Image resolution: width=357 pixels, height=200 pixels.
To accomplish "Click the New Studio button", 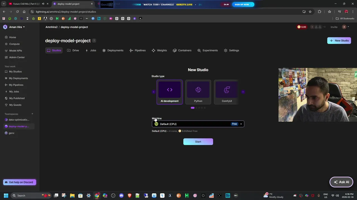I will click(x=339, y=41).
